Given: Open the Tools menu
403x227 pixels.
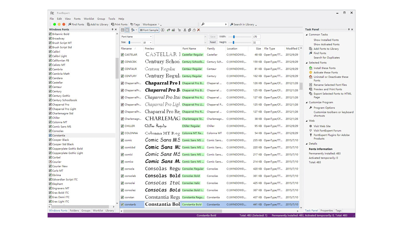Looking at the screenshot, I should click(112, 19).
